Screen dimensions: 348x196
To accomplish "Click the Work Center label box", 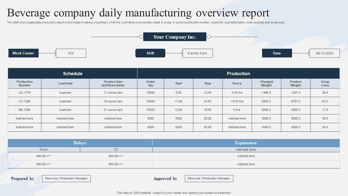I will (23, 53).
